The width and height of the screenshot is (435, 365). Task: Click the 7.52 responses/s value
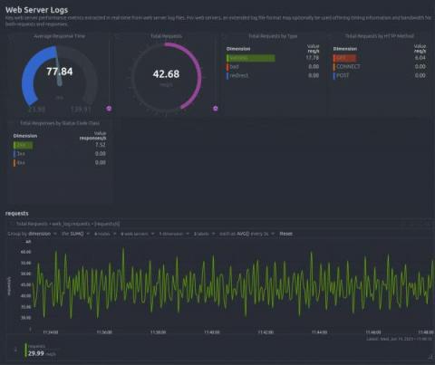(101, 145)
